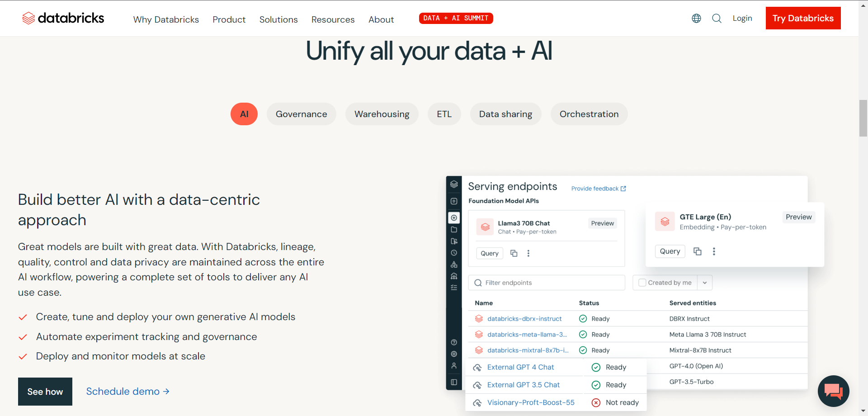Open External GPT 4 Chat endpoint

[520, 367]
